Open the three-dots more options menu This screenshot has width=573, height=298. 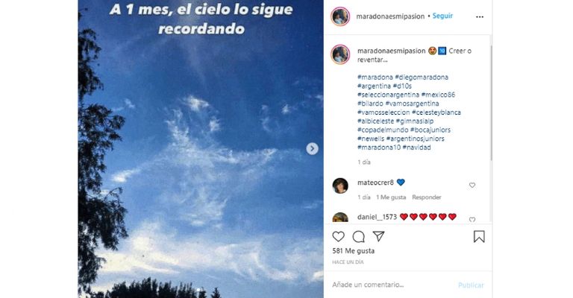tap(480, 17)
